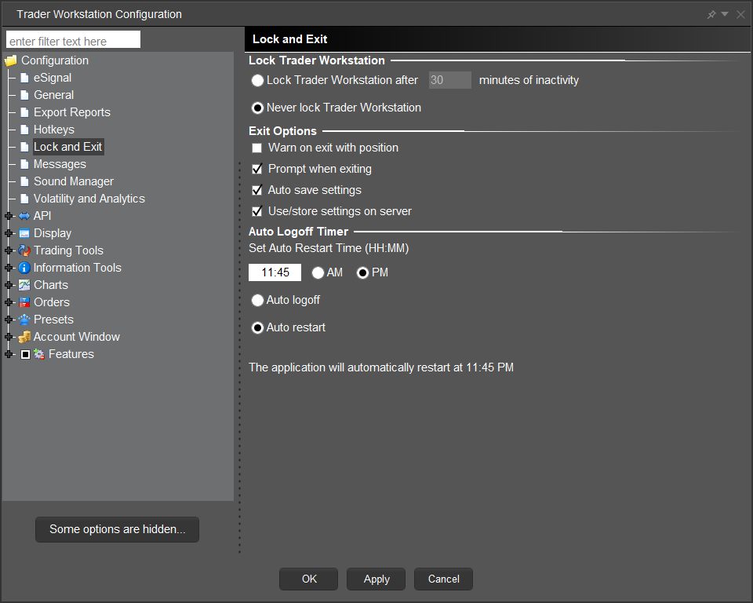Click the Trading Tools icon
The height and width of the screenshot is (603, 753).
pyautogui.click(x=24, y=250)
